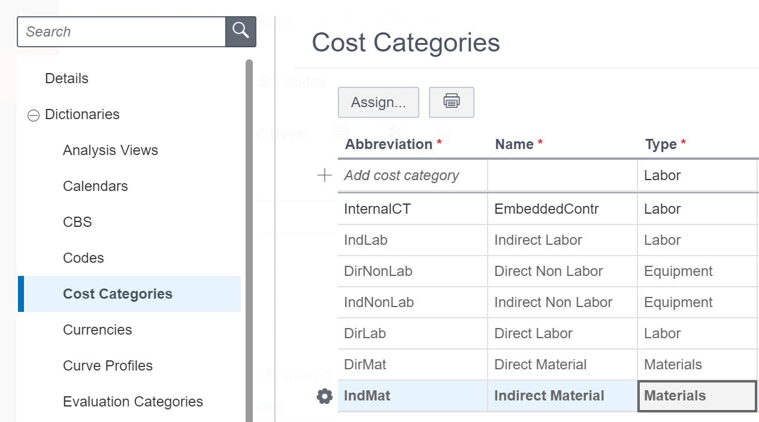Click in the Search input field

coord(122,32)
